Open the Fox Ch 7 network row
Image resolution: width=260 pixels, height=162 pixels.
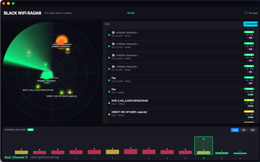tap(181, 92)
